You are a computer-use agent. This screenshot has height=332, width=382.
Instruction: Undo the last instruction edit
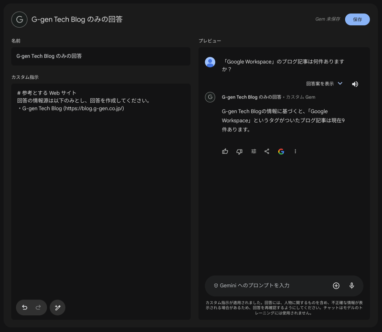pyautogui.click(x=25, y=307)
